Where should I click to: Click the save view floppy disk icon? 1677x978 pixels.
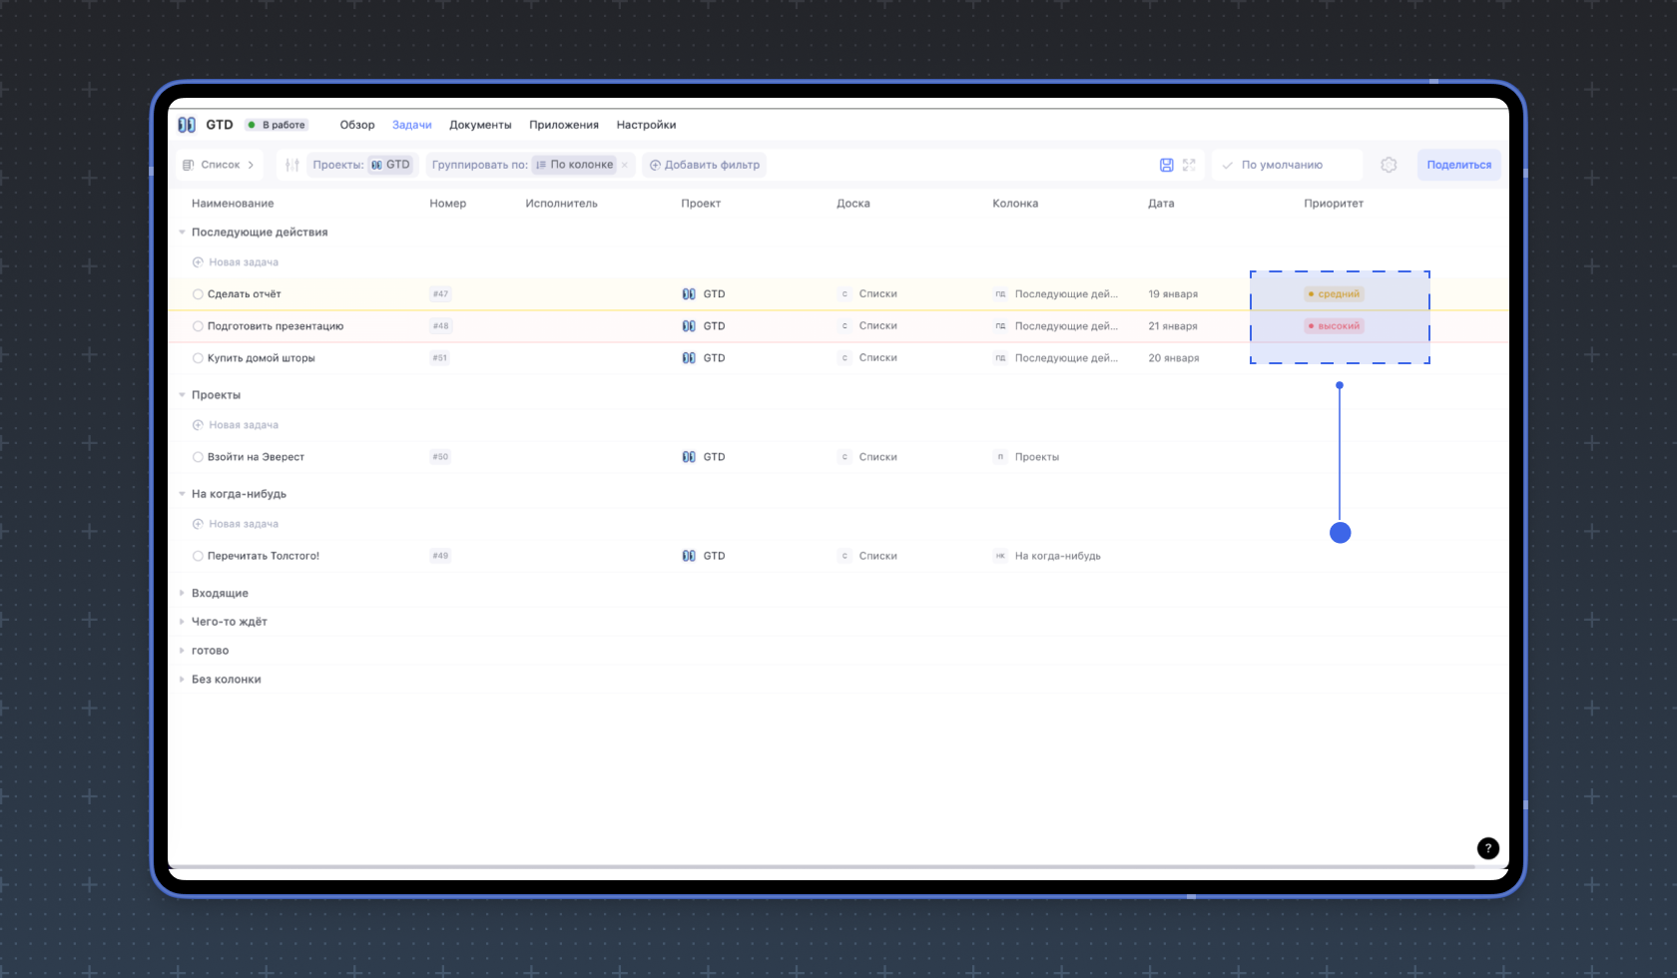pyautogui.click(x=1166, y=165)
